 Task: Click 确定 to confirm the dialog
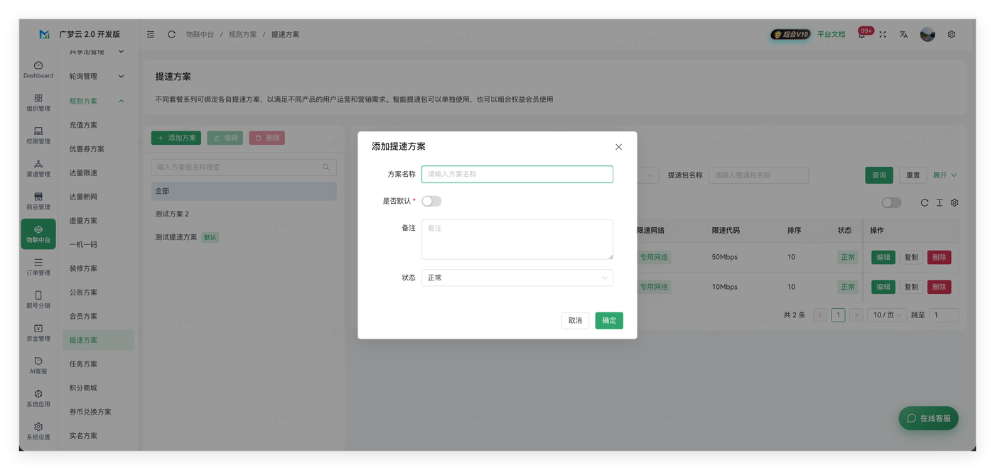click(x=609, y=320)
